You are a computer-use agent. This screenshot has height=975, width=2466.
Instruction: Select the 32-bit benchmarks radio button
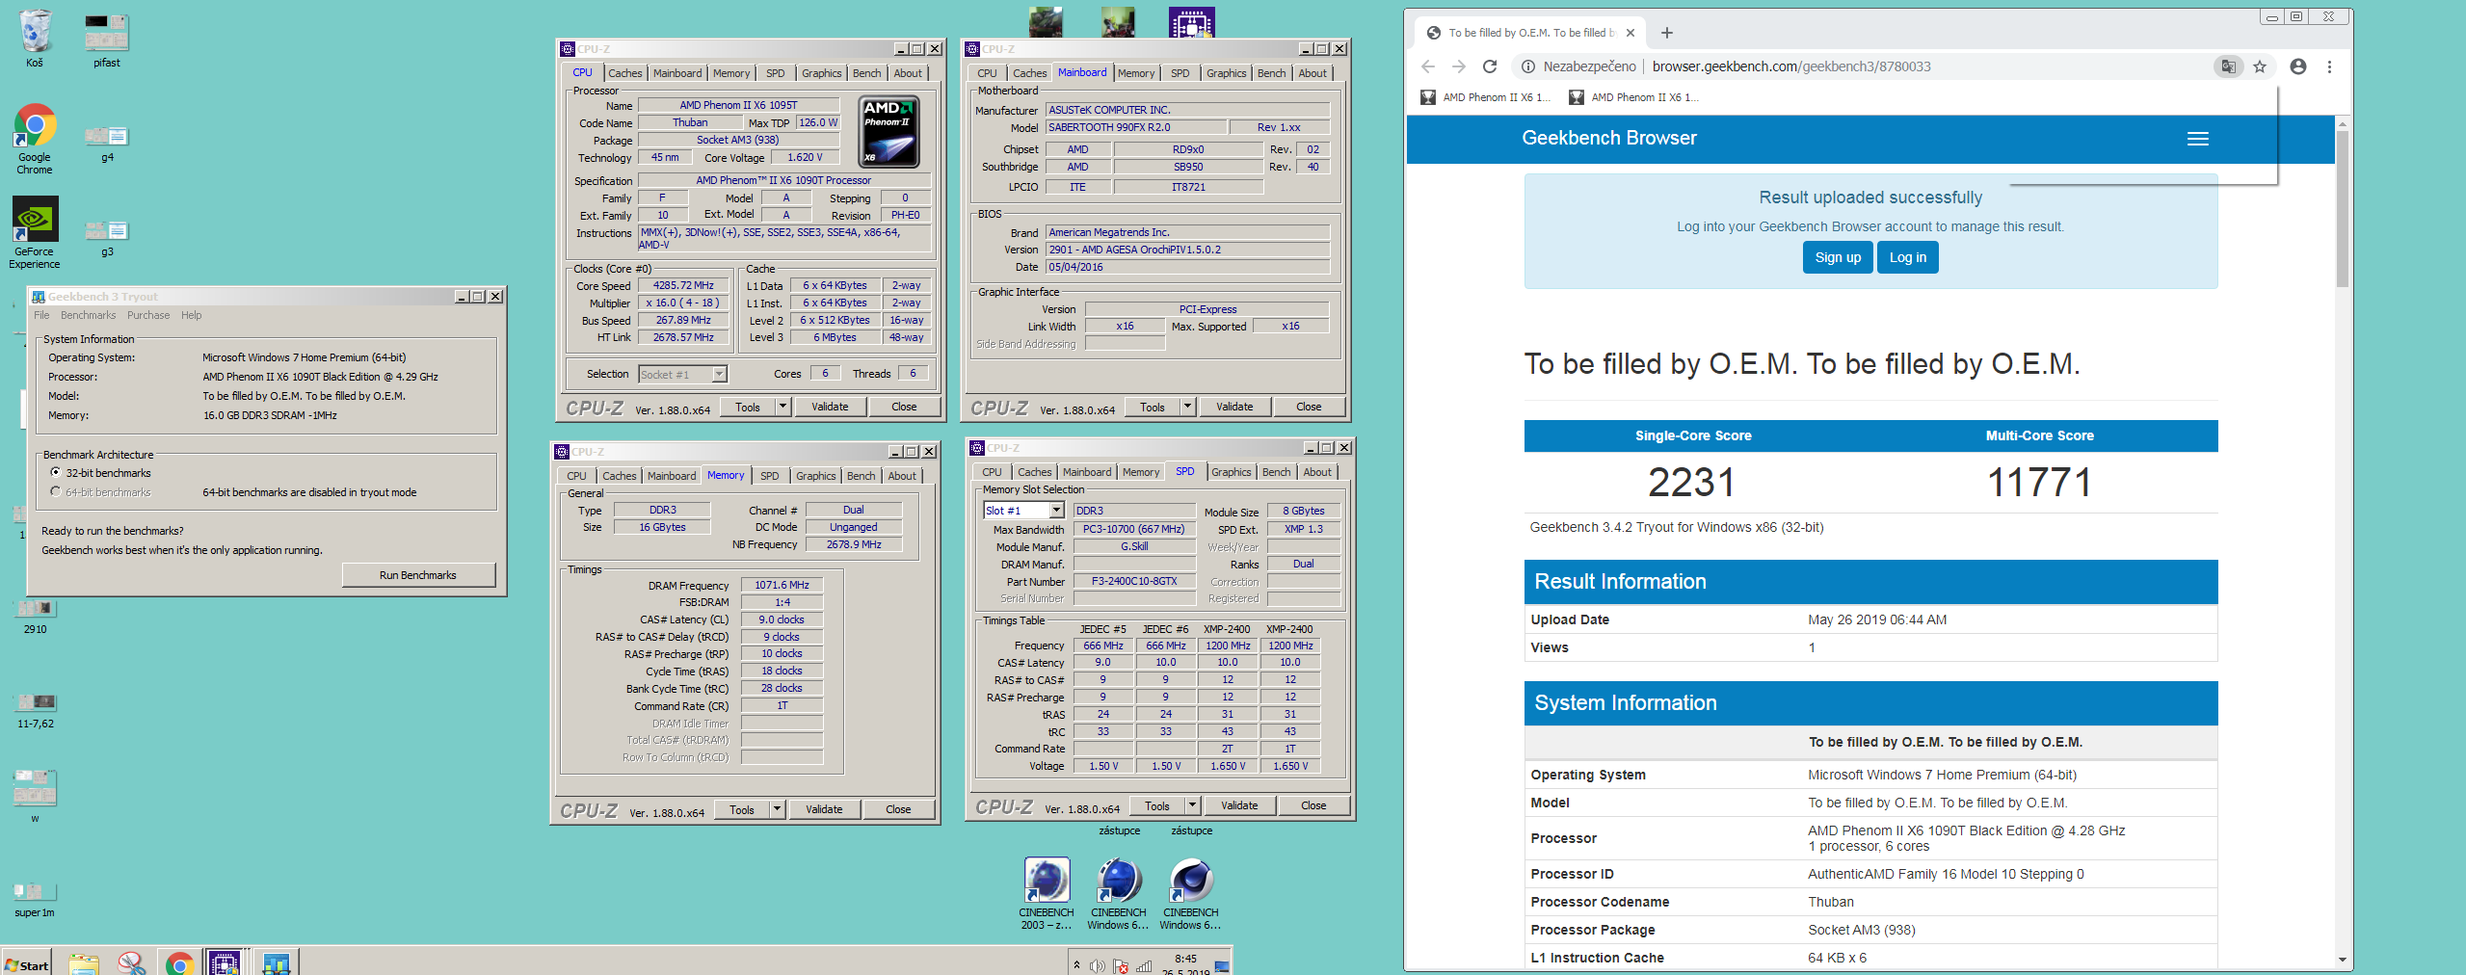56,473
